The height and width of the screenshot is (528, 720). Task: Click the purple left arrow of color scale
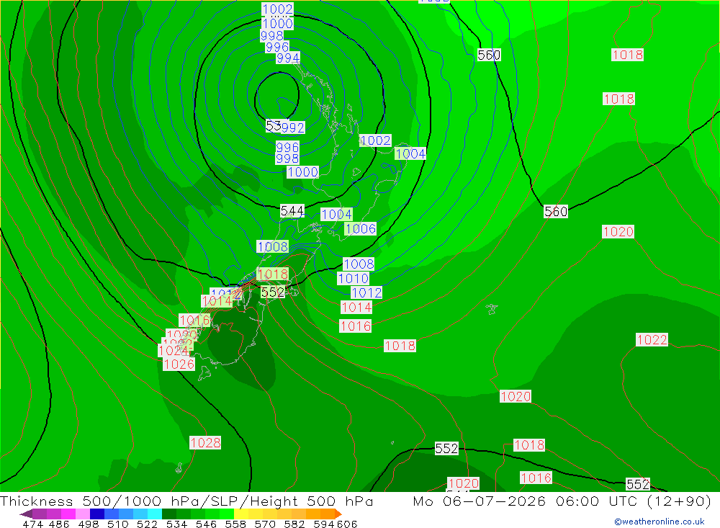pyautogui.click(x=26, y=514)
